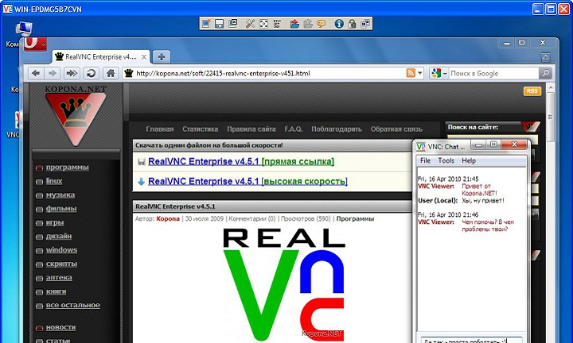Go forward using Opera forward arrow
573x343 pixels.
pos(53,73)
